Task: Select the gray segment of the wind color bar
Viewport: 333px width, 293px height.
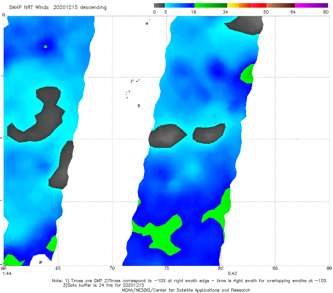Action: tap(159, 5)
